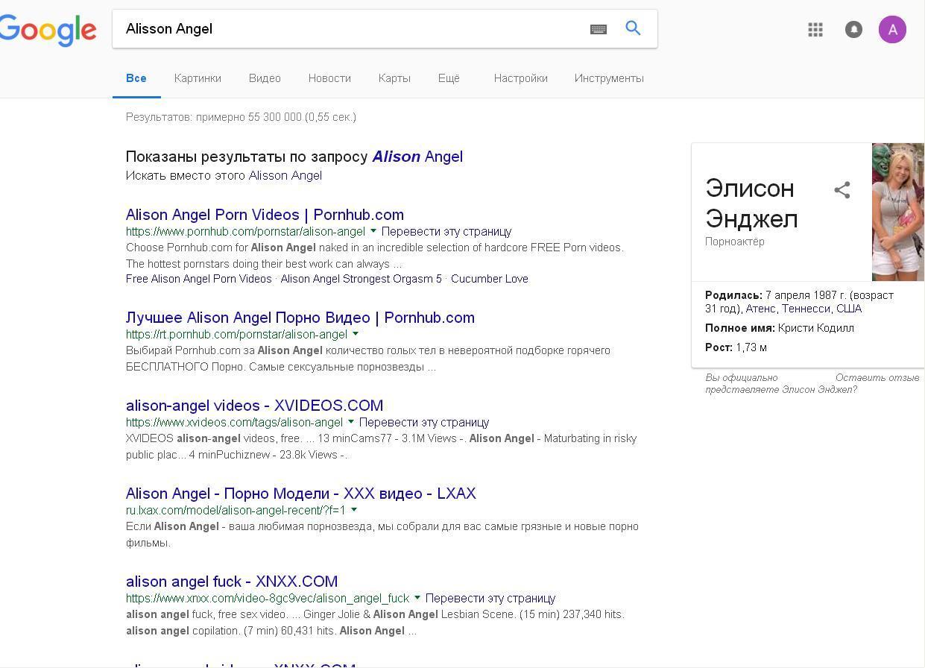Screen dimensions: 925x668
Task: Click the Google logo
Action: pyautogui.click(x=48, y=30)
